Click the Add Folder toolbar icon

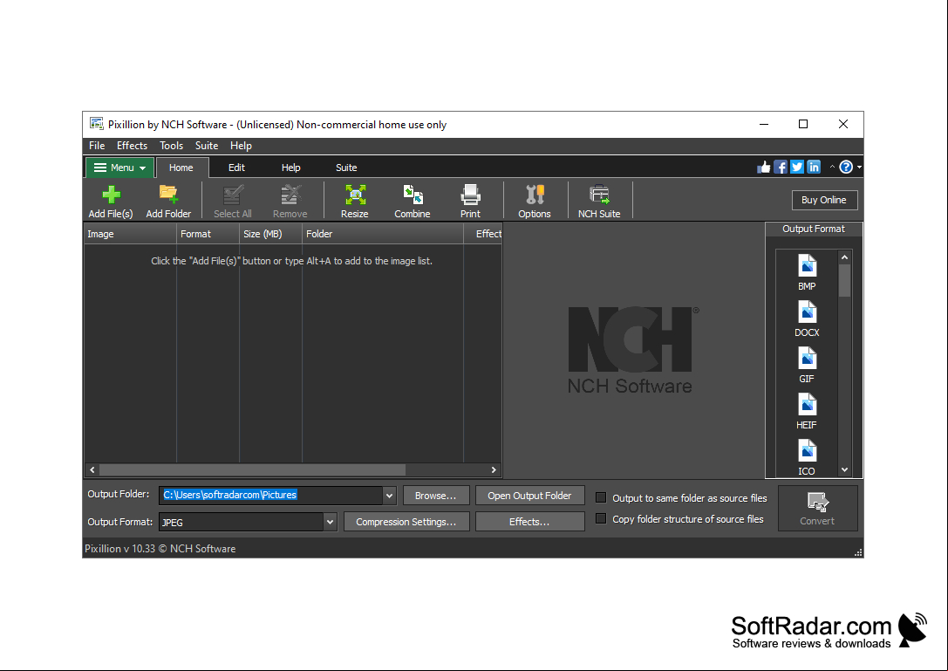(168, 201)
